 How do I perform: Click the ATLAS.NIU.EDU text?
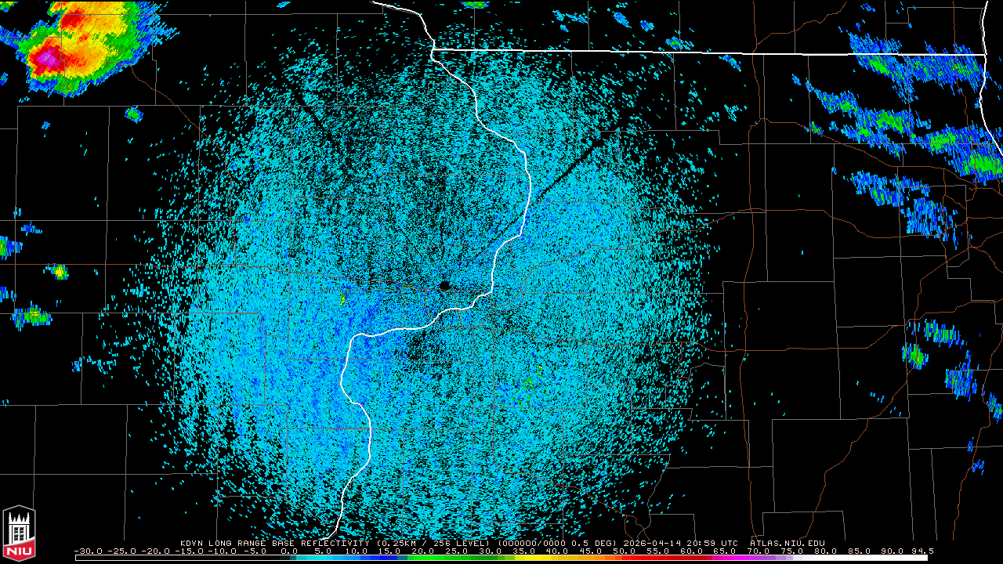pos(788,543)
